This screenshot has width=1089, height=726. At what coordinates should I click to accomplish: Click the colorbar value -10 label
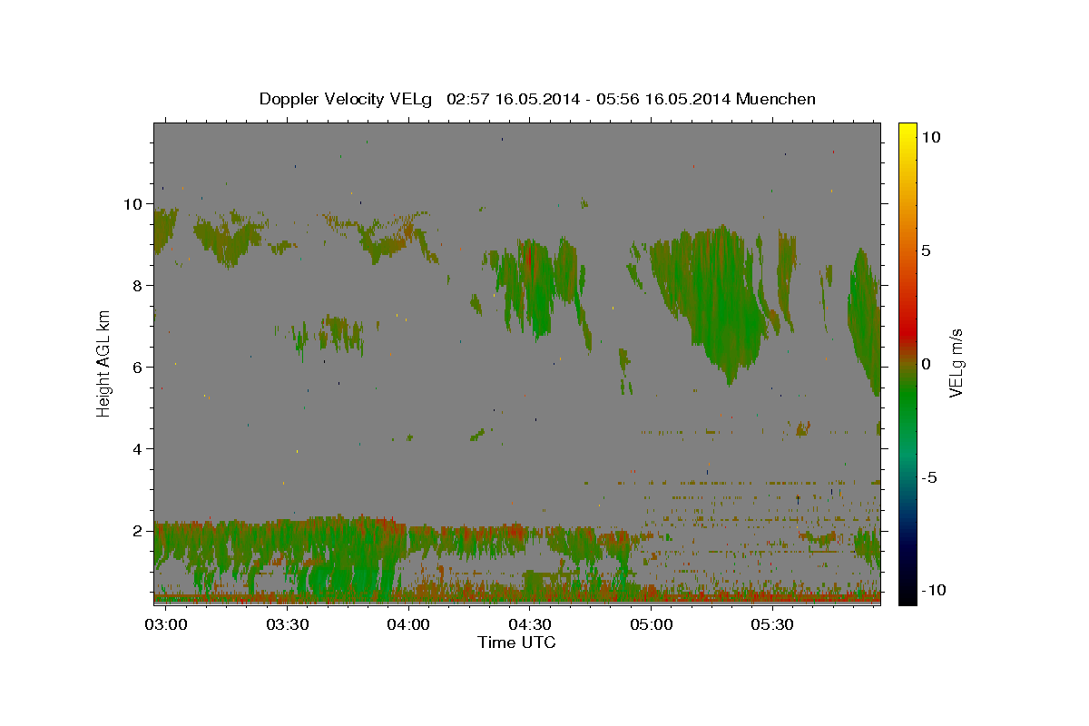tap(932, 591)
